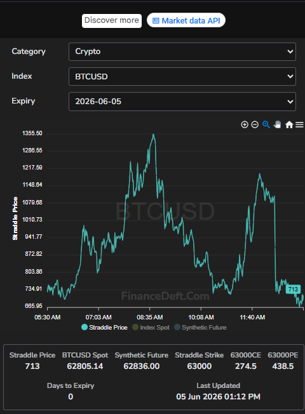This screenshot has width=305, height=414.
Task: Click the 1010.73 y-axis label
Action: (32, 220)
